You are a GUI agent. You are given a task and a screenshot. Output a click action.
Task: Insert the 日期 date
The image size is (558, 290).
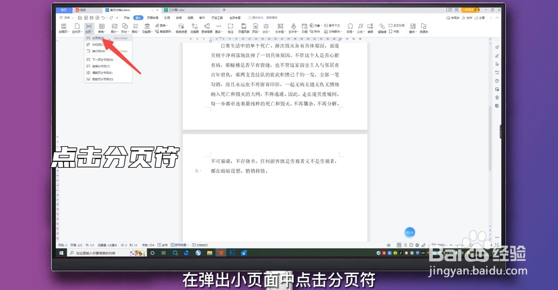click(x=304, y=28)
